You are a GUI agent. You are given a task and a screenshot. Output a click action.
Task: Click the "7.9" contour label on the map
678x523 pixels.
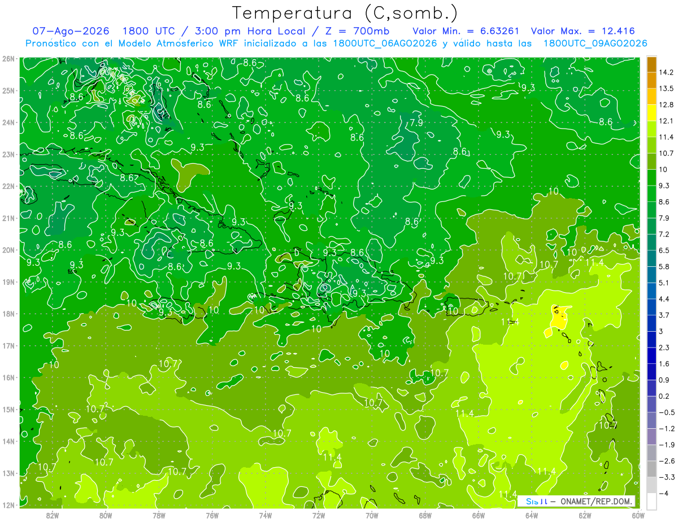click(417, 123)
